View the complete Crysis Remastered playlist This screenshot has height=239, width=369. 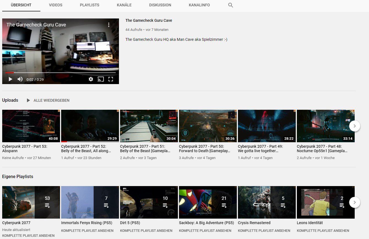tap(264, 231)
